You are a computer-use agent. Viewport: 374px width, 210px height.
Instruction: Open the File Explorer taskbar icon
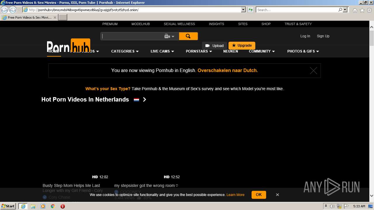click(x=33, y=206)
